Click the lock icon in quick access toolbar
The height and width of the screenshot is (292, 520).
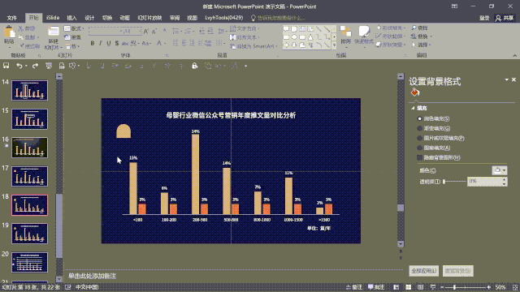click(x=195, y=66)
